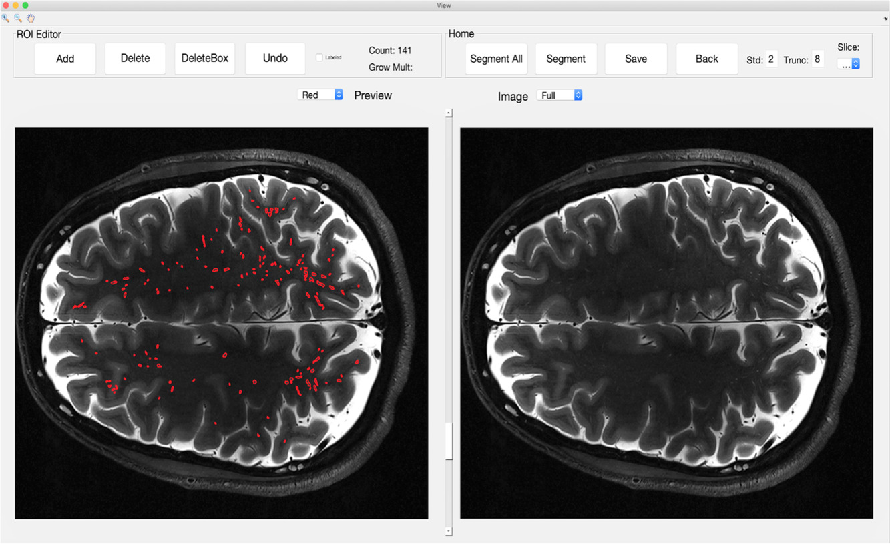This screenshot has width=890, height=544.
Task: Click the 'Trunc:' label
Action: pyautogui.click(x=796, y=60)
